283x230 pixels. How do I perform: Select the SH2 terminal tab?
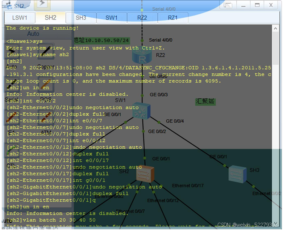tap(50, 18)
